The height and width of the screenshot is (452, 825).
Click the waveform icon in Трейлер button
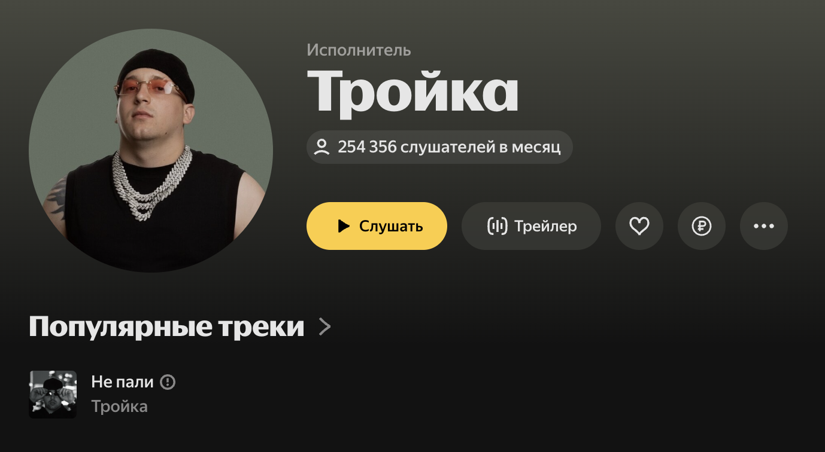[498, 226]
